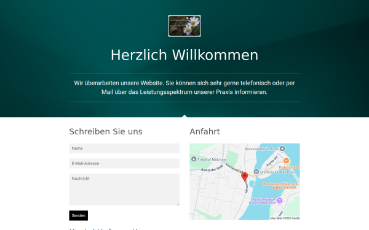369x230 pixels.
Task: Click the 'Herzlich Willkommen' heading
Action: (x=184, y=55)
